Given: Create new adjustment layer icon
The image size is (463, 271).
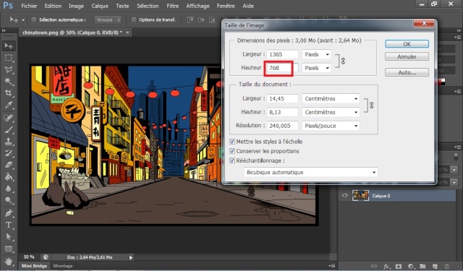Looking at the screenshot, I should click(x=410, y=266).
